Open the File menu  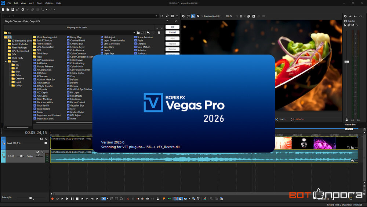(x=9, y=3)
